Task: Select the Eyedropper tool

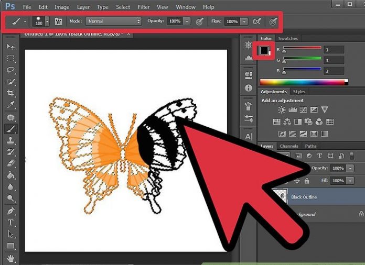Action: tap(10, 105)
